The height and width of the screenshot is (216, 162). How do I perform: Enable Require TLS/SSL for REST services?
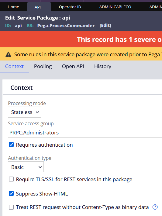[x=11, y=179]
